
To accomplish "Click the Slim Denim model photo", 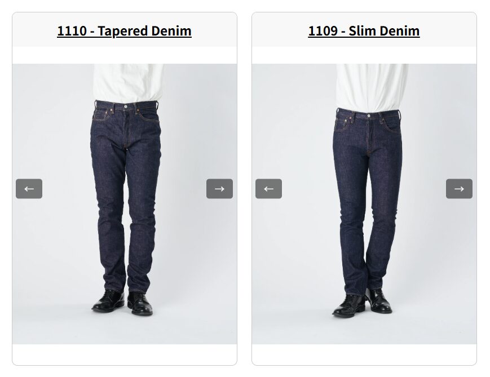I will click(364, 204).
